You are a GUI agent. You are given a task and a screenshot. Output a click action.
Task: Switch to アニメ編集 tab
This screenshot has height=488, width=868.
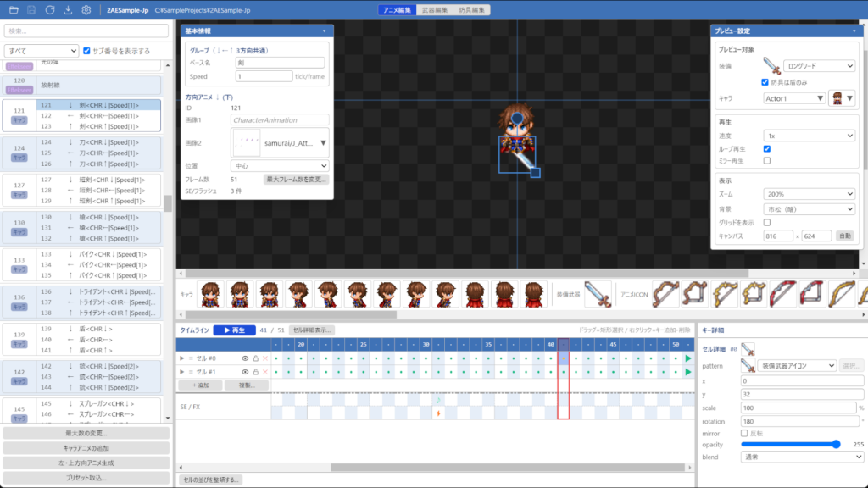tap(398, 10)
